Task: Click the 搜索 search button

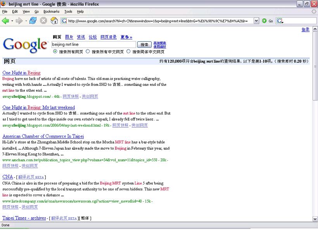Action: coord(144,44)
